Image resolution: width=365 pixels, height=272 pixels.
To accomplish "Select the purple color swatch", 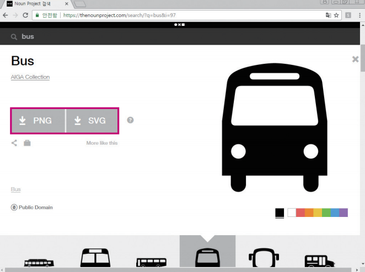I will coord(343,213).
